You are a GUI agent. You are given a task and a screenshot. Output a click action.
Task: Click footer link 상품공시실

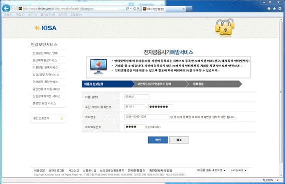click(x=89, y=170)
